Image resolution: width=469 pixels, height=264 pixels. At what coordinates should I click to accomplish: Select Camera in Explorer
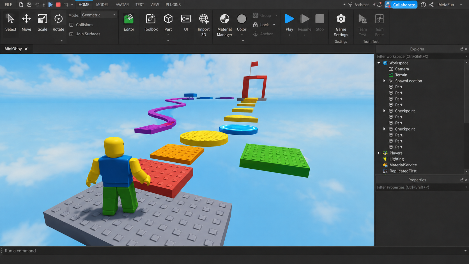[402, 69]
